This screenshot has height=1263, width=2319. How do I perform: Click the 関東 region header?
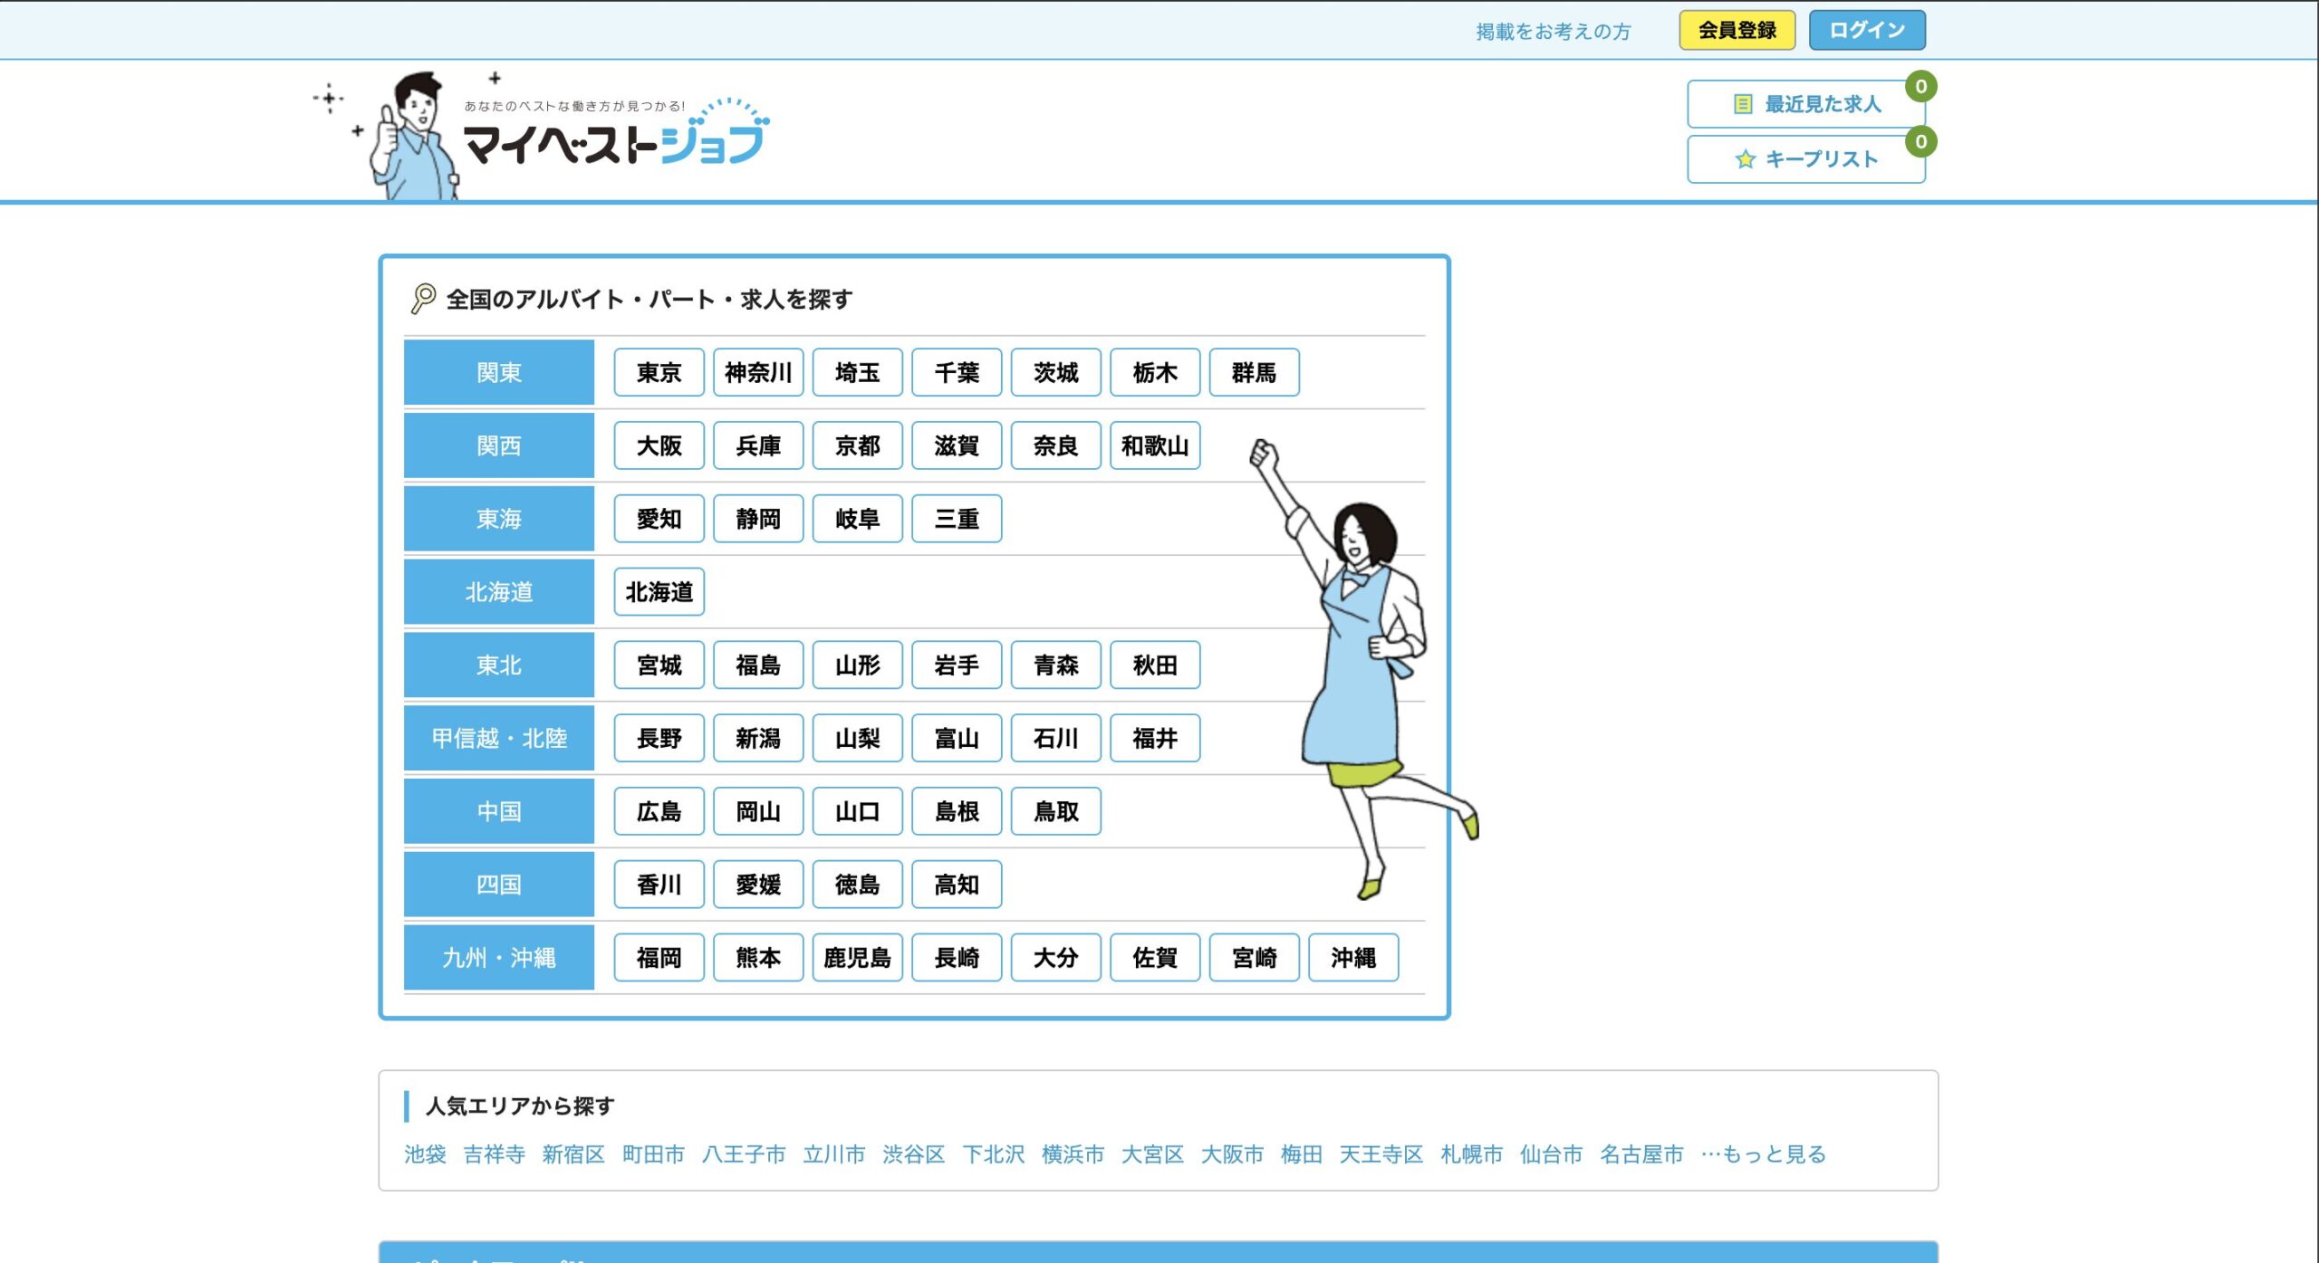click(x=498, y=372)
